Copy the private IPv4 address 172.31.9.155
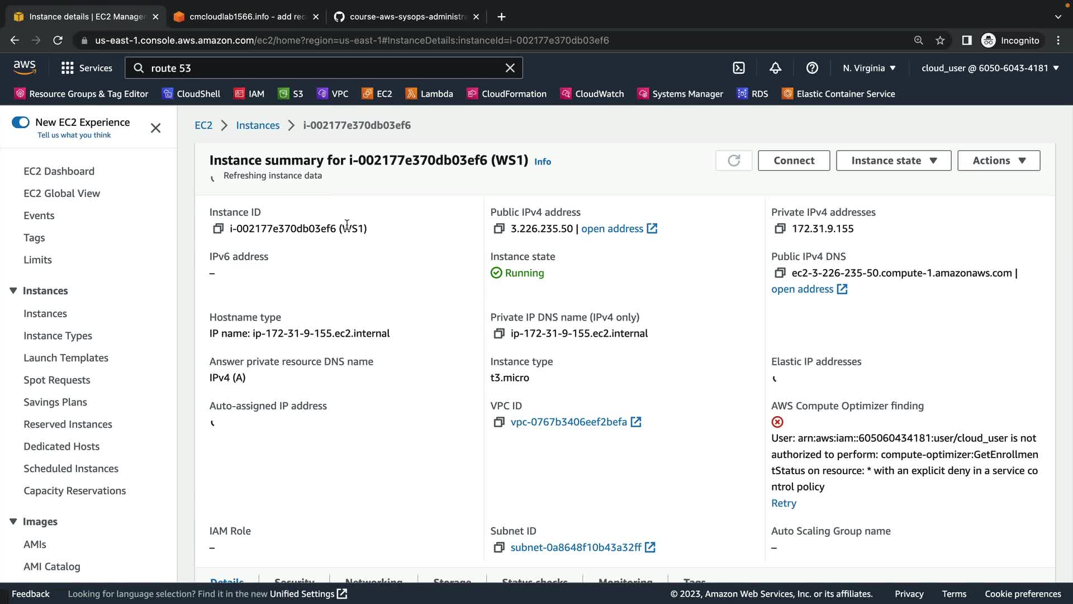Viewport: 1073px width, 604px height. click(780, 228)
